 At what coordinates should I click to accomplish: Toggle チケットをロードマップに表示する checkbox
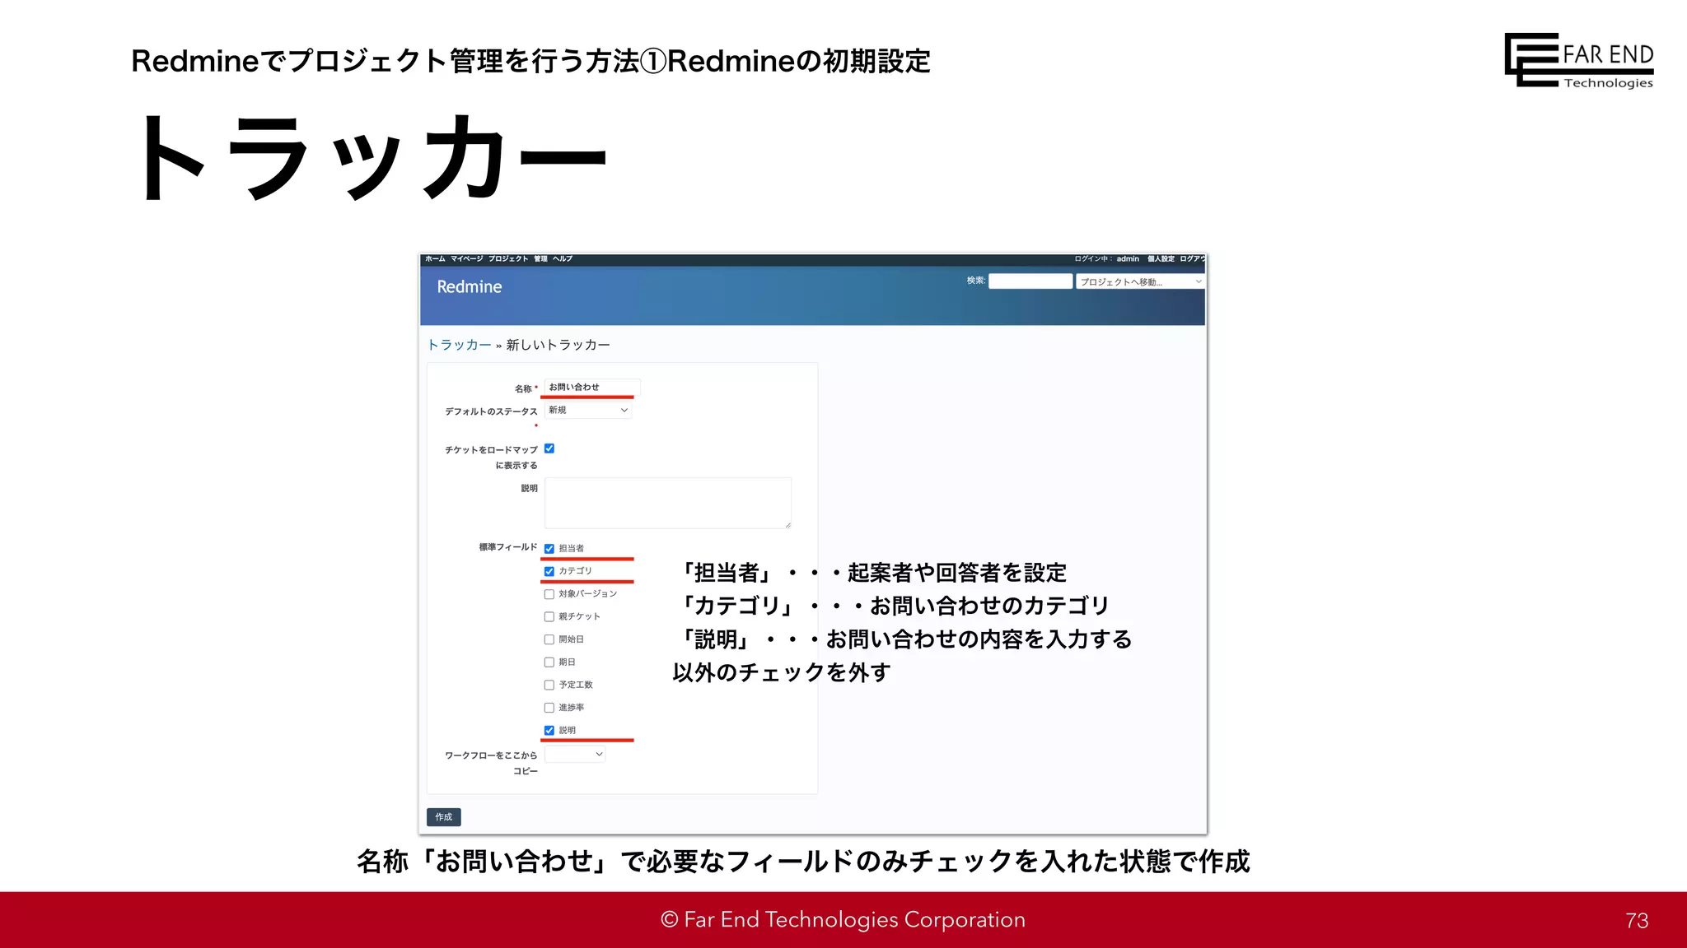[549, 448]
